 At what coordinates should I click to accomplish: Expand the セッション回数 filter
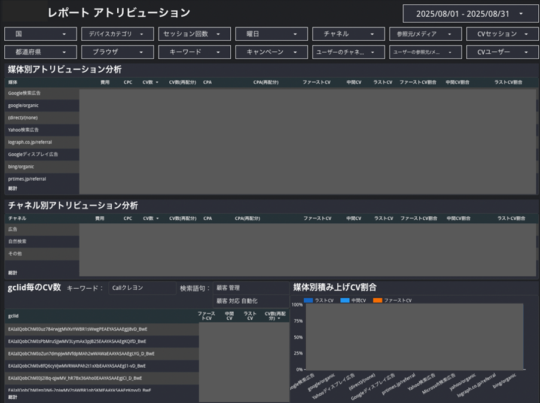(194, 34)
